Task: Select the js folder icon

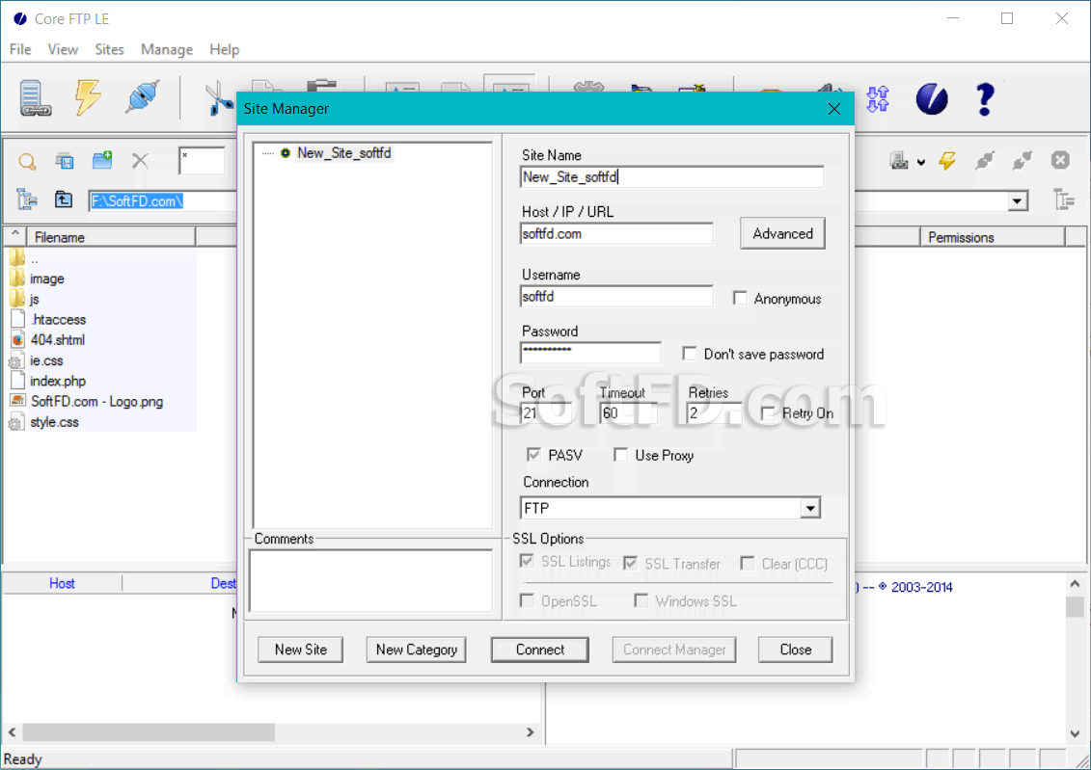Action: [17, 299]
